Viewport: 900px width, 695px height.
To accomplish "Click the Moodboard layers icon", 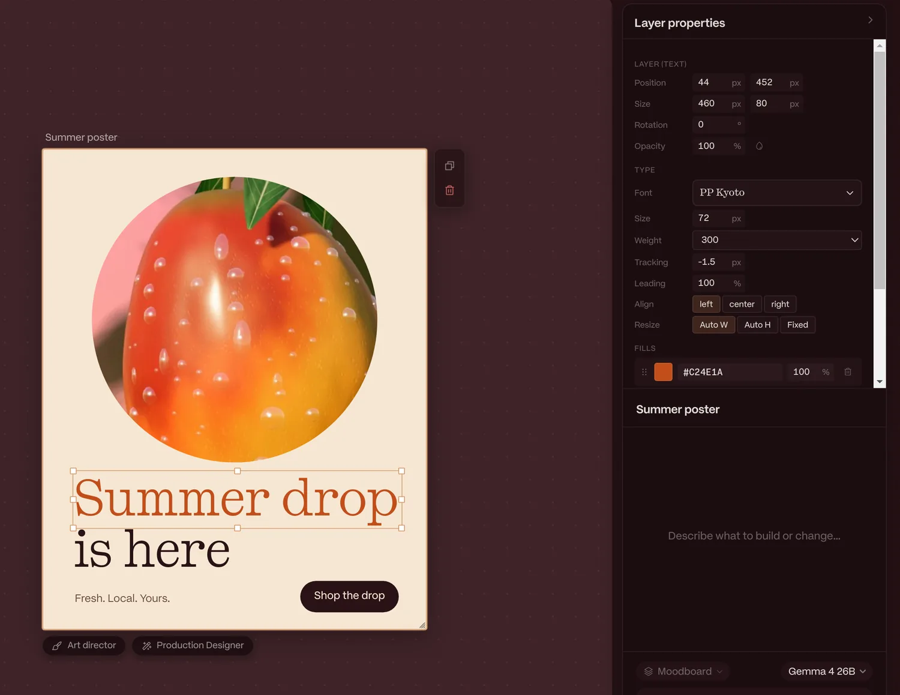I will pyautogui.click(x=649, y=672).
